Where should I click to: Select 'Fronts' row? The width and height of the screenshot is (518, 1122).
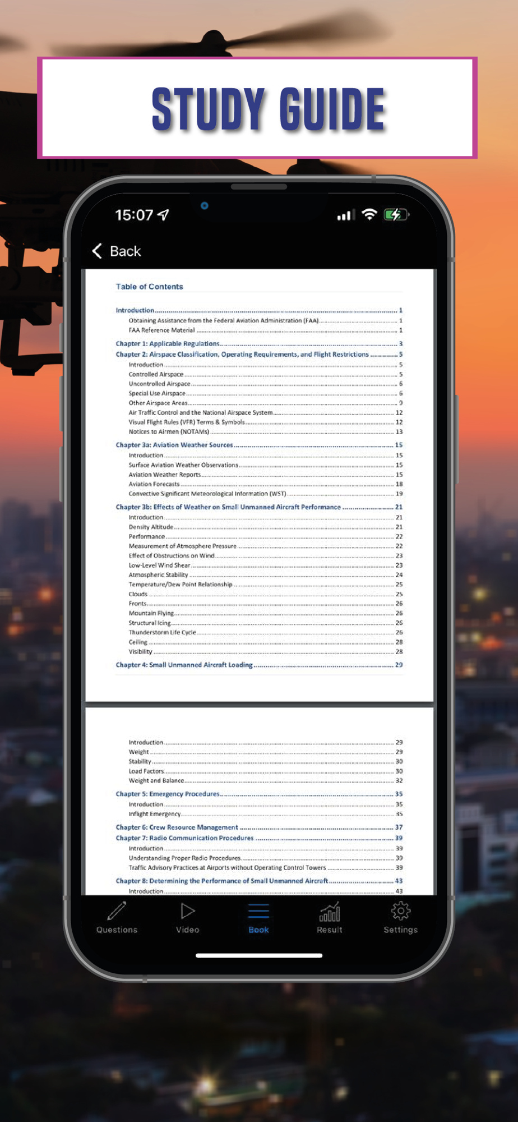266,604
